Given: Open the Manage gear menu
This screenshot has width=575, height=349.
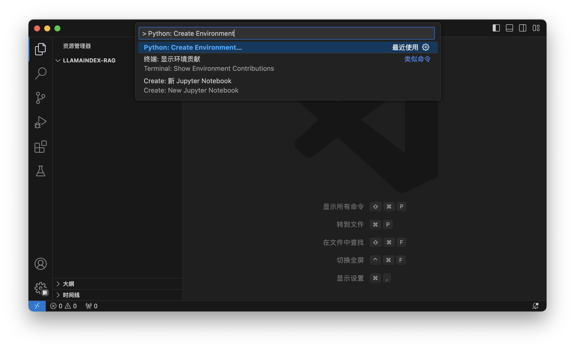Looking at the screenshot, I should (x=41, y=288).
